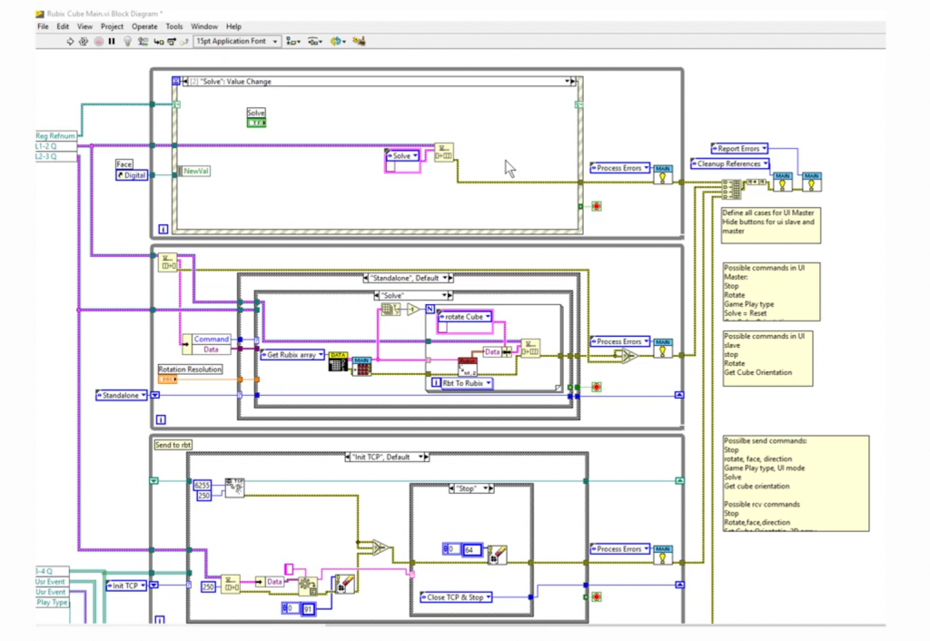Toggle Retain Wire Values toolbar icon
The height and width of the screenshot is (641, 930).
coord(143,42)
